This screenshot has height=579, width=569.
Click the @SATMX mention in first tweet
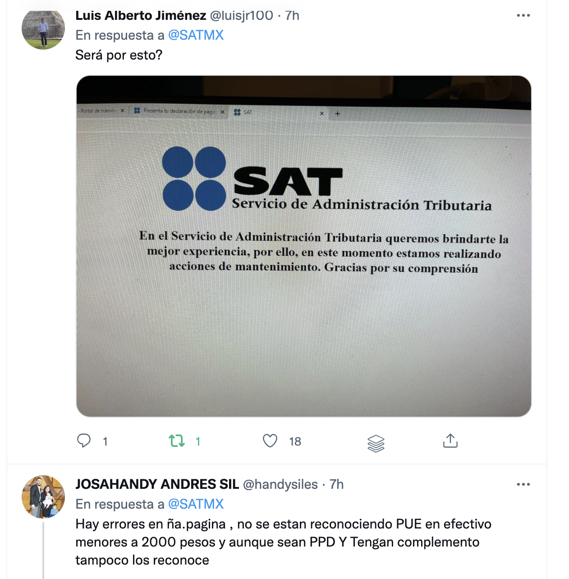(x=196, y=35)
